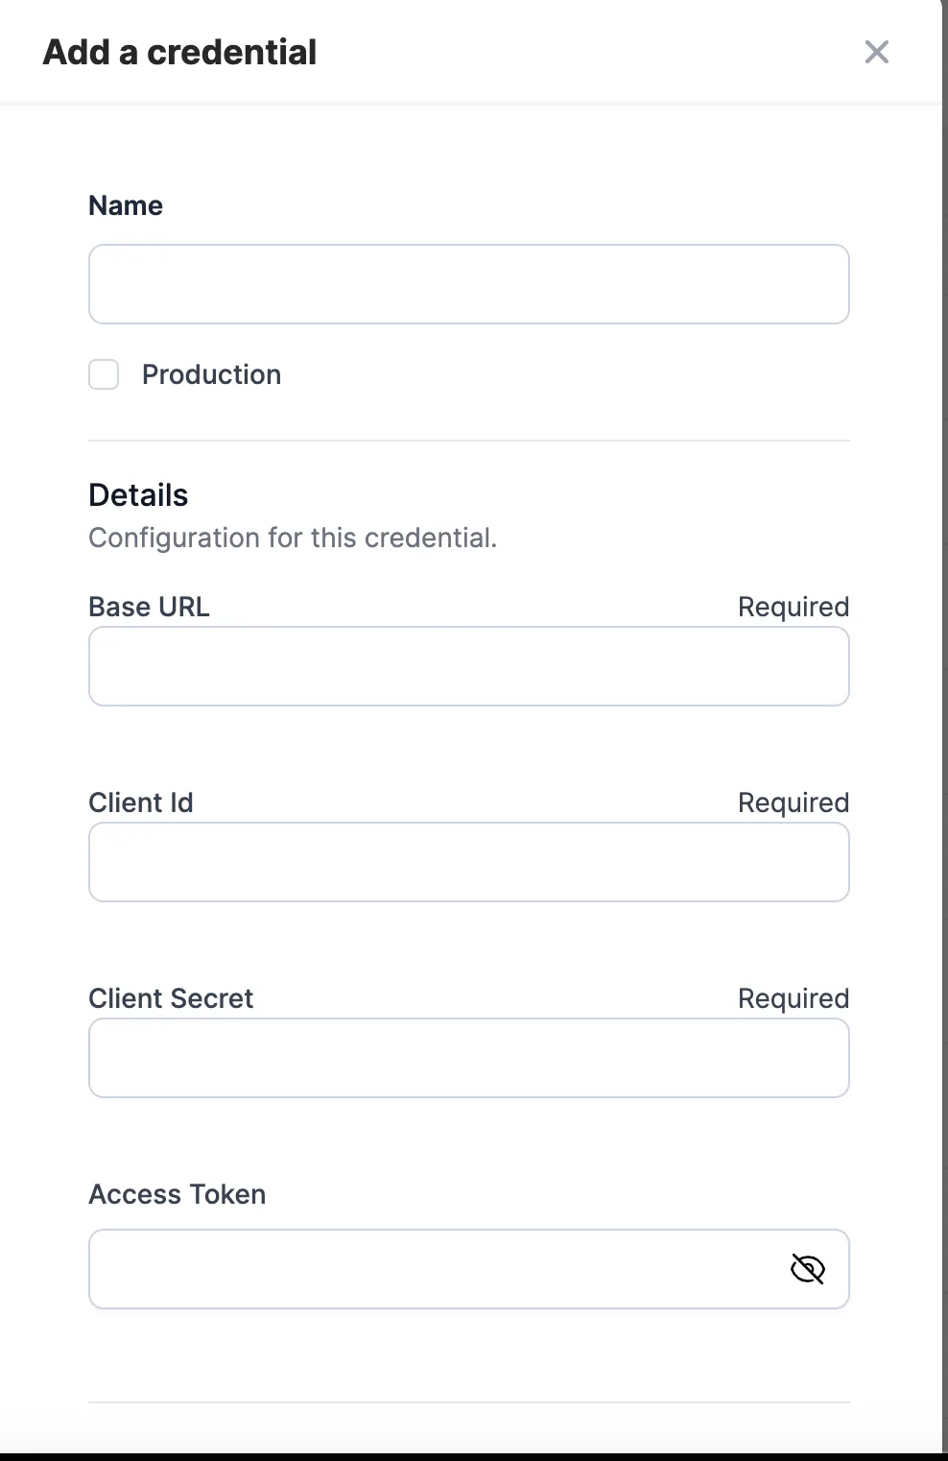This screenshot has height=1461, width=948.
Task: Tick the Production checkbox
Action: coord(104,374)
